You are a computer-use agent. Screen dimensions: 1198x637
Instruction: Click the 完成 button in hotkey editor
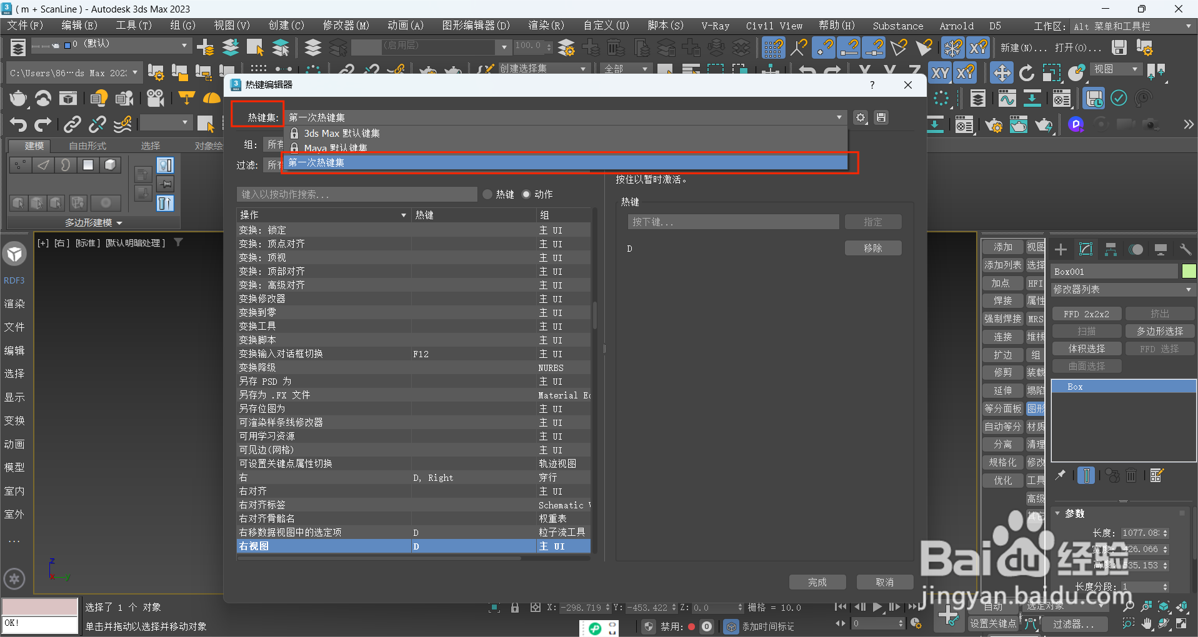(x=816, y=581)
